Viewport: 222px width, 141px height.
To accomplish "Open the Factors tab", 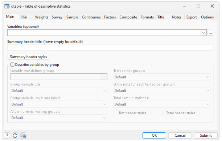I will pyautogui.click(x=110, y=17).
